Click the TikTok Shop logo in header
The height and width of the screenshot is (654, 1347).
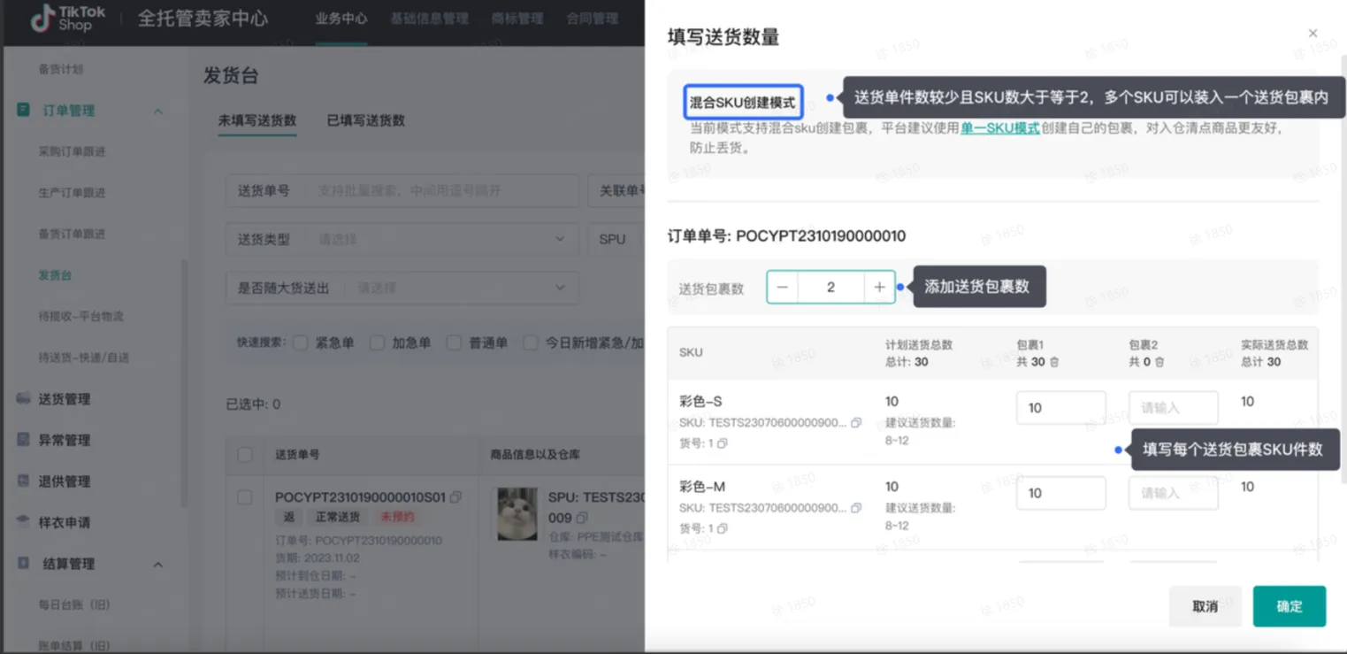(x=68, y=19)
